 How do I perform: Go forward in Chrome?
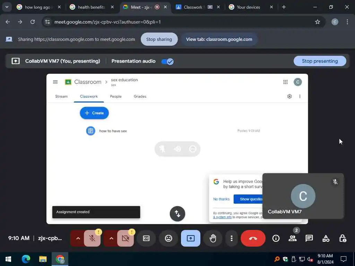pyautogui.click(x=20, y=22)
